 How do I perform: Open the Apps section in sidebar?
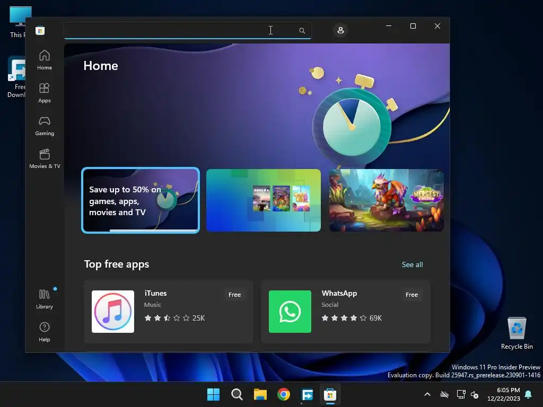45,93
